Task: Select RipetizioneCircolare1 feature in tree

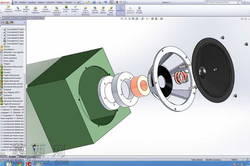Action: [x=11, y=78]
